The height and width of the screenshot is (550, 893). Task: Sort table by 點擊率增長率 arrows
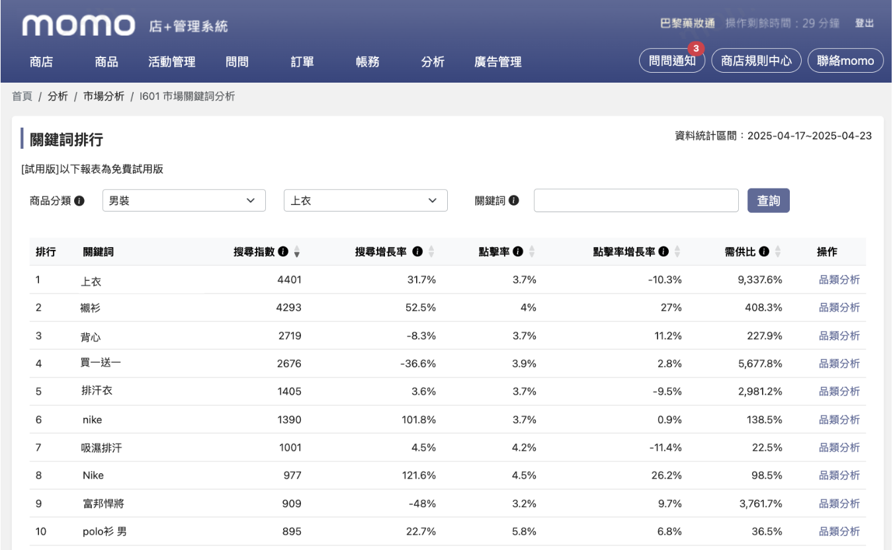[x=677, y=252]
